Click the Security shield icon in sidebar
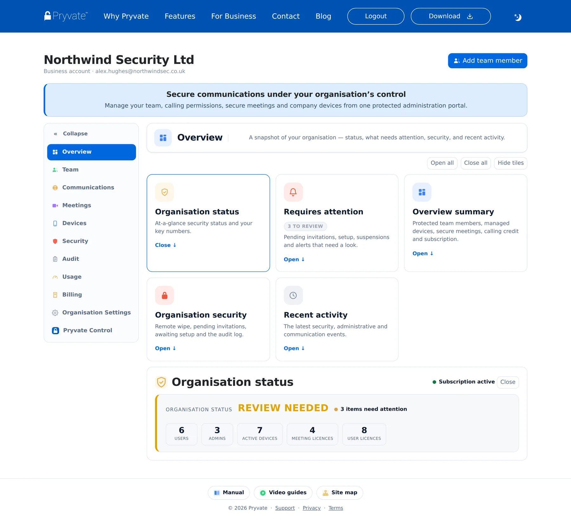Viewport: 571px width, 520px height. [x=55, y=241]
